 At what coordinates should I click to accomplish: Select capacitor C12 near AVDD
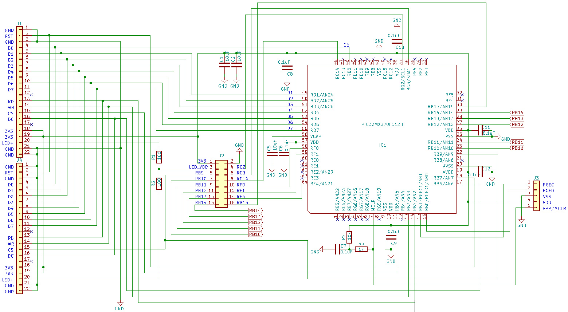[480, 172]
